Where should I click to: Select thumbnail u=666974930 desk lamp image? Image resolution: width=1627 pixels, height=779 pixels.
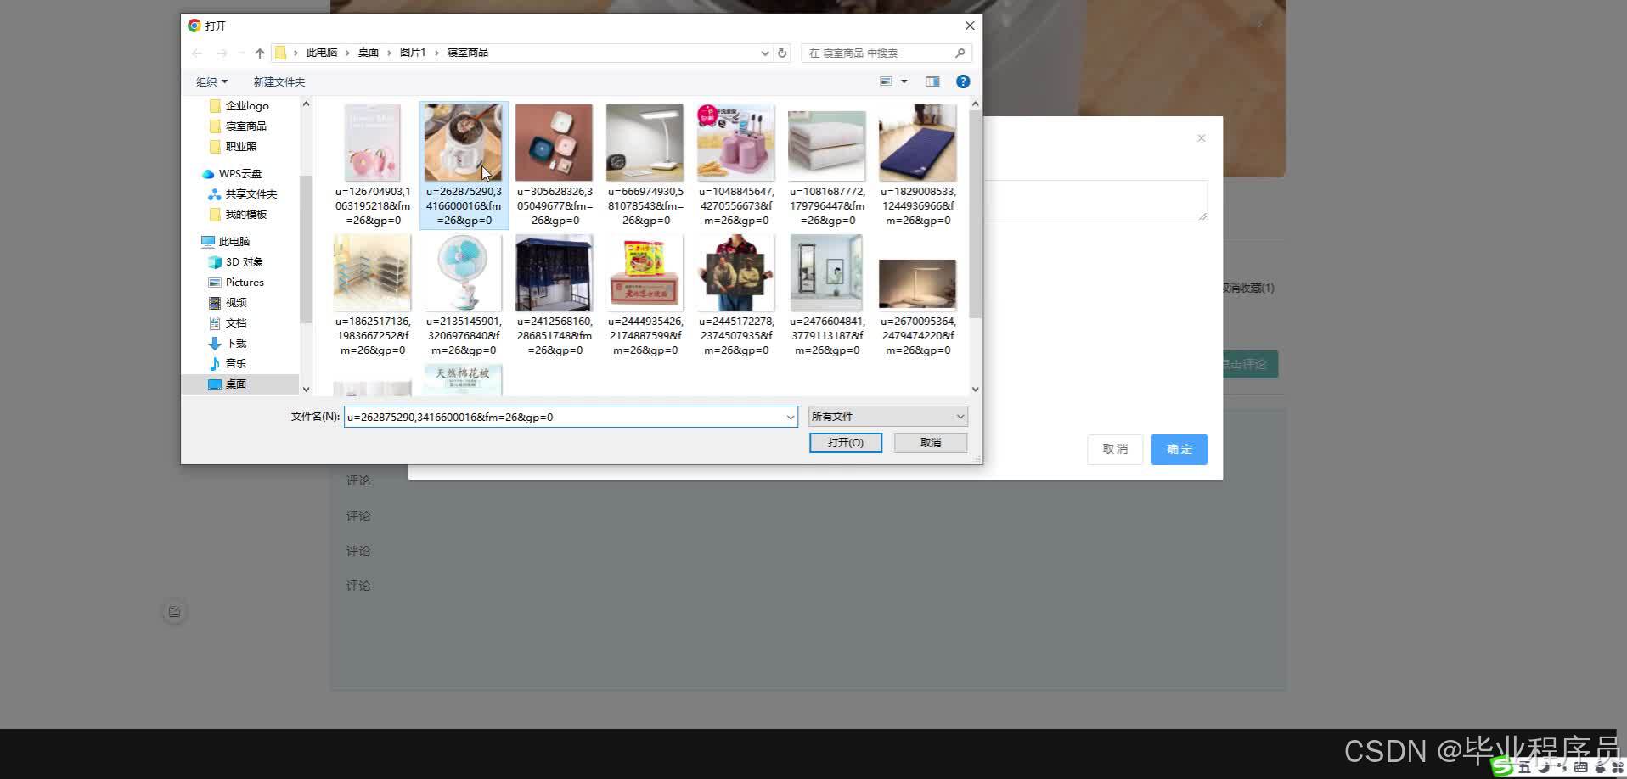645,143
